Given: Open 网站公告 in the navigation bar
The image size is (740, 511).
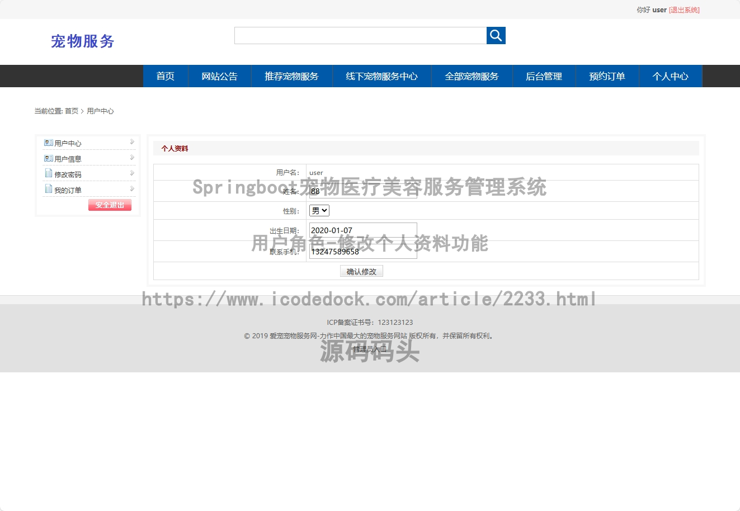Looking at the screenshot, I should tap(219, 76).
